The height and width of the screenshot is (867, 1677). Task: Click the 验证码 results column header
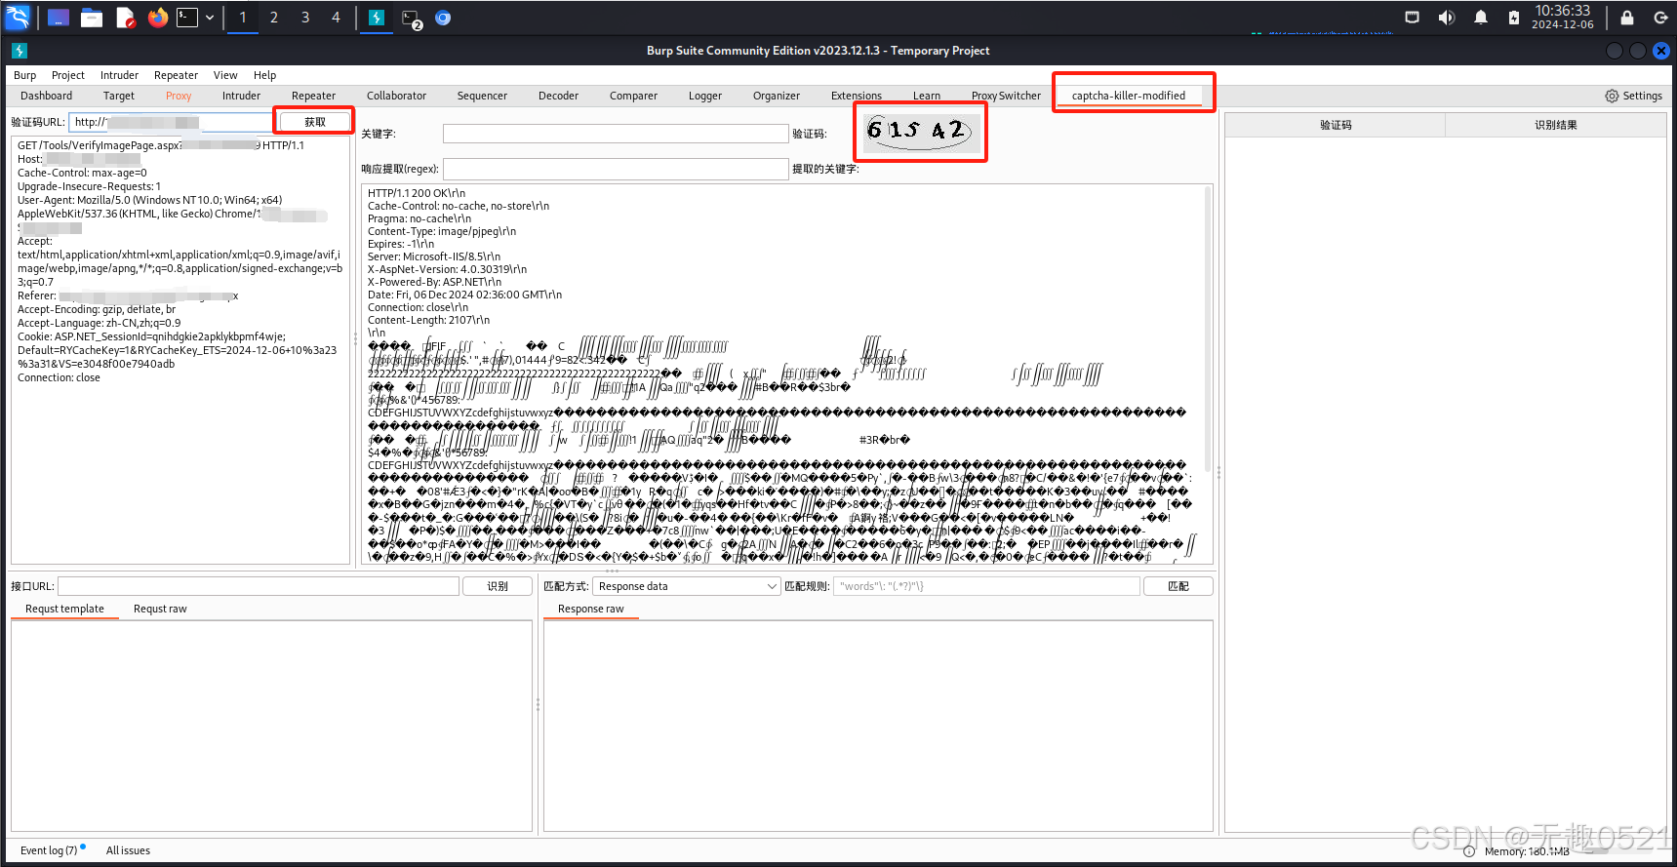pyautogui.click(x=1336, y=125)
